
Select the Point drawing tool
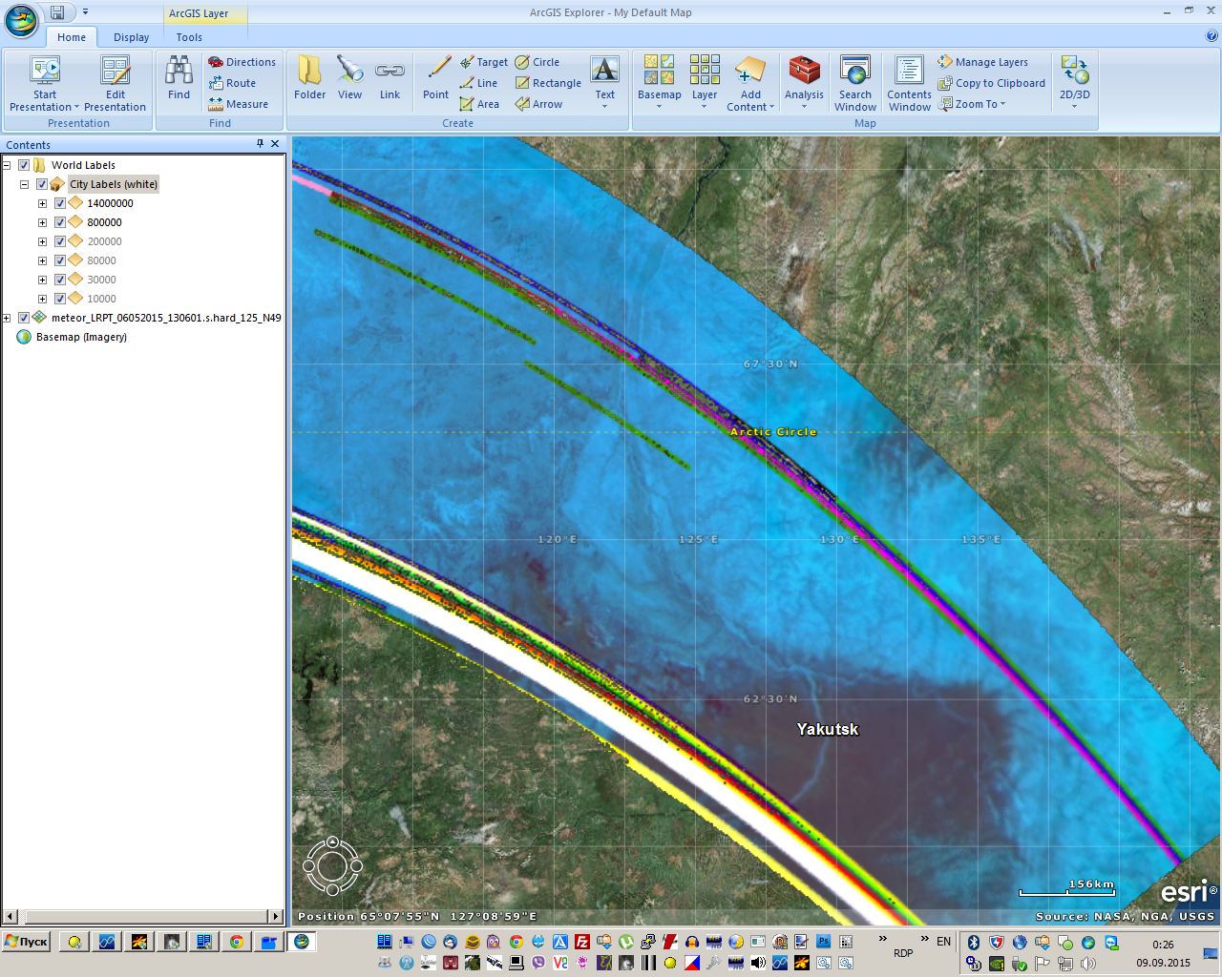(x=436, y=77)
